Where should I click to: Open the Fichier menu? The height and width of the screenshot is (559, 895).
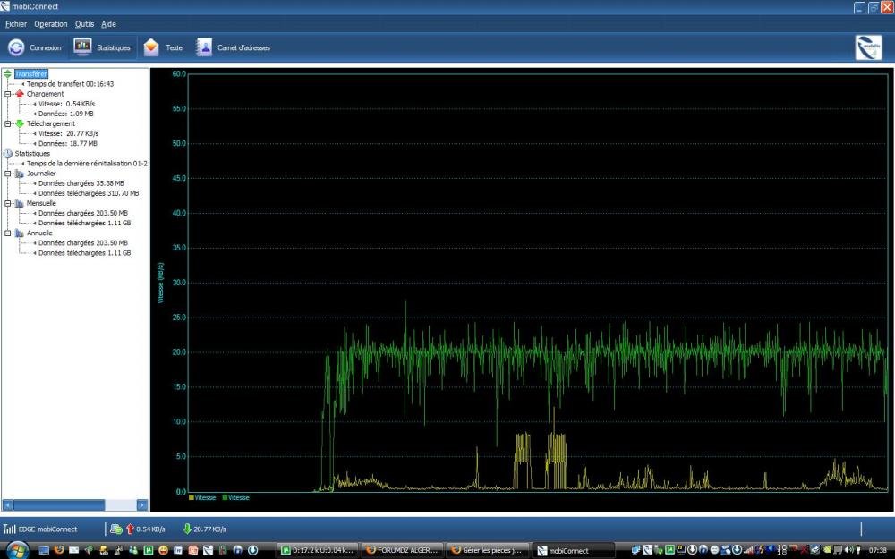tap(15, 24)
